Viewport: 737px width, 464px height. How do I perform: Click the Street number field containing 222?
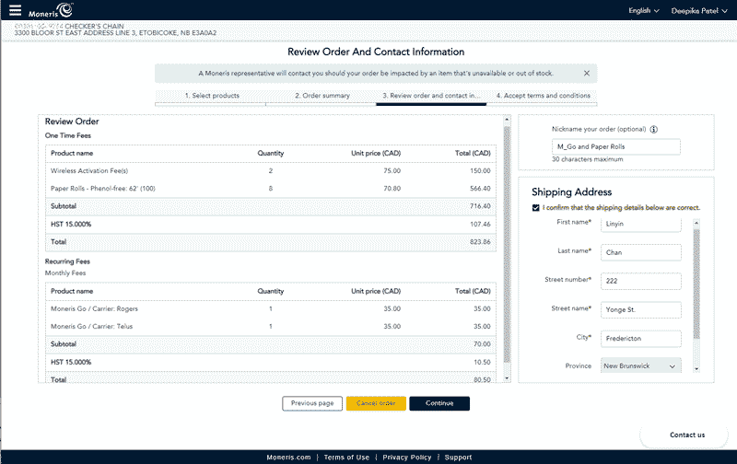640,281
